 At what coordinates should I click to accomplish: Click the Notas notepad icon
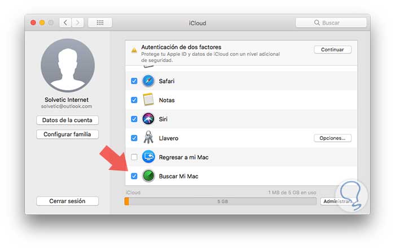(148, 99)
